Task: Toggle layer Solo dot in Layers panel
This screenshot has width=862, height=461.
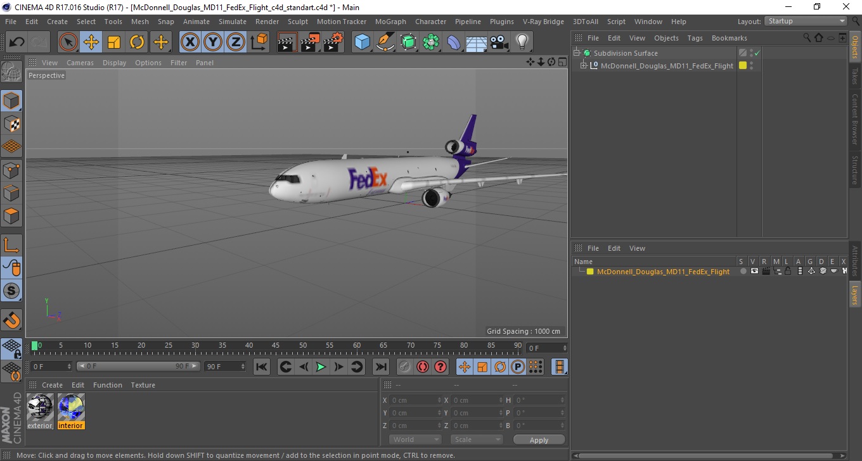Action: tap(743, 271)
